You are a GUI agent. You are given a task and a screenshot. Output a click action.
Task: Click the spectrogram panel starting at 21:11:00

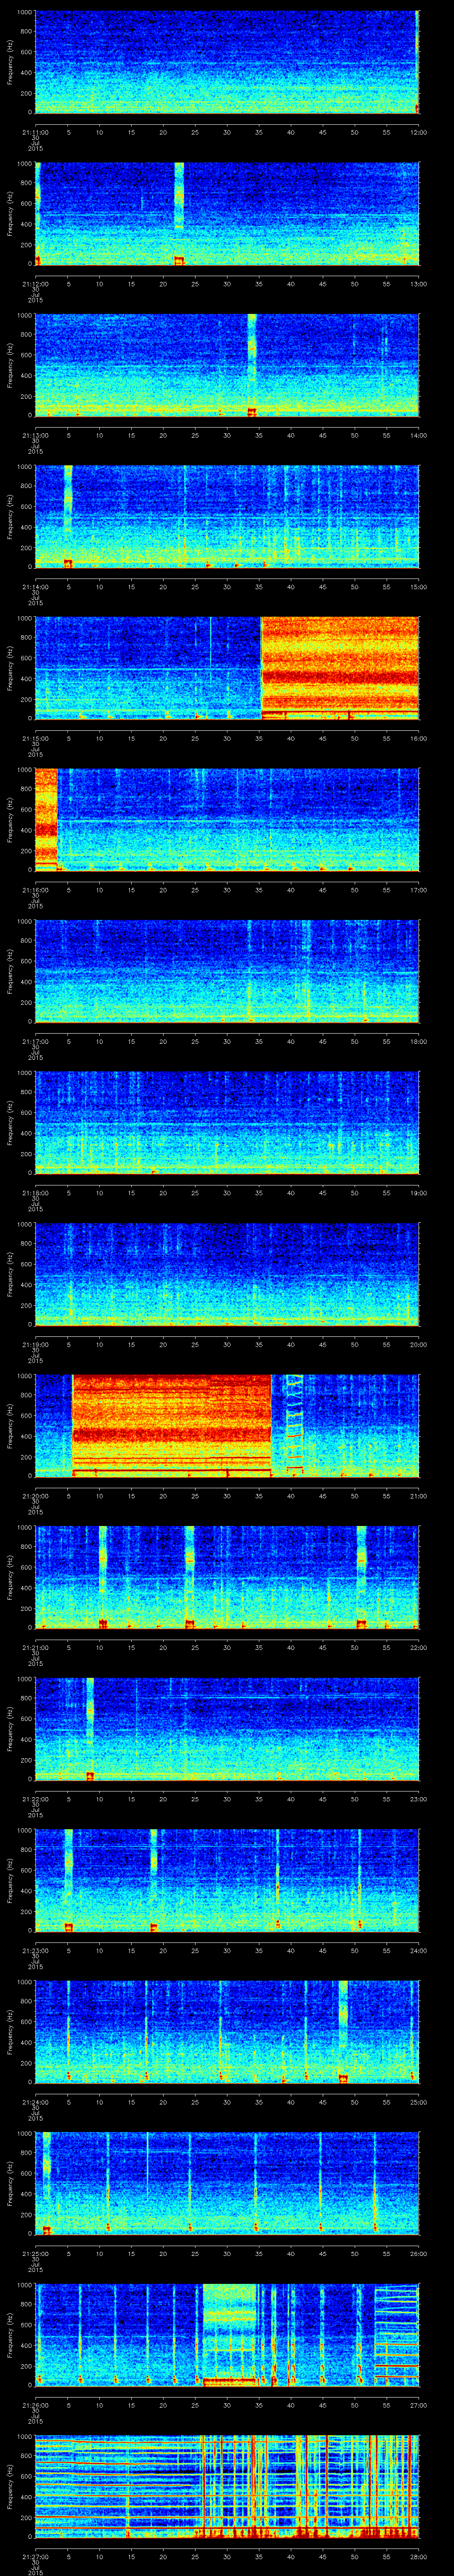point(227,62)
